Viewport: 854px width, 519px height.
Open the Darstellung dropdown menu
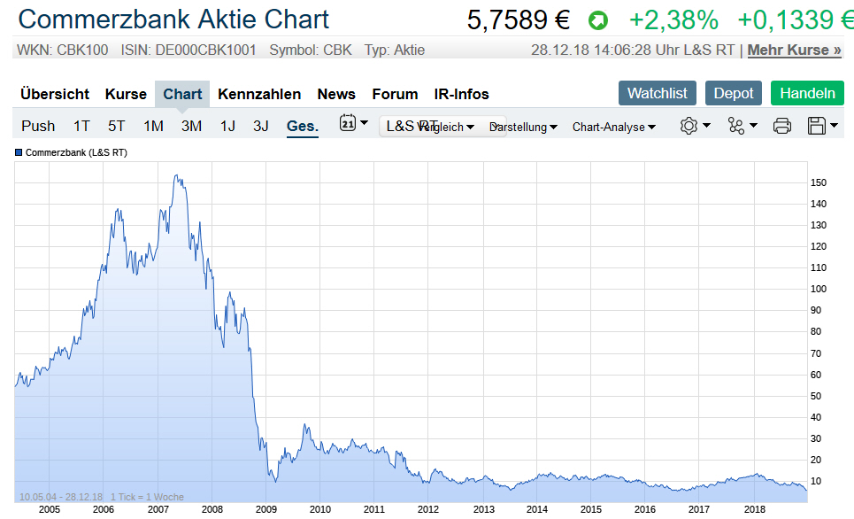coord(524,127)
